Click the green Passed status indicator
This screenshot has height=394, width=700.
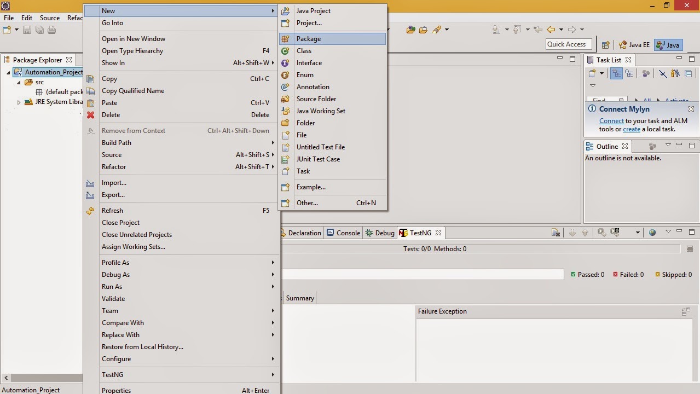575,274
